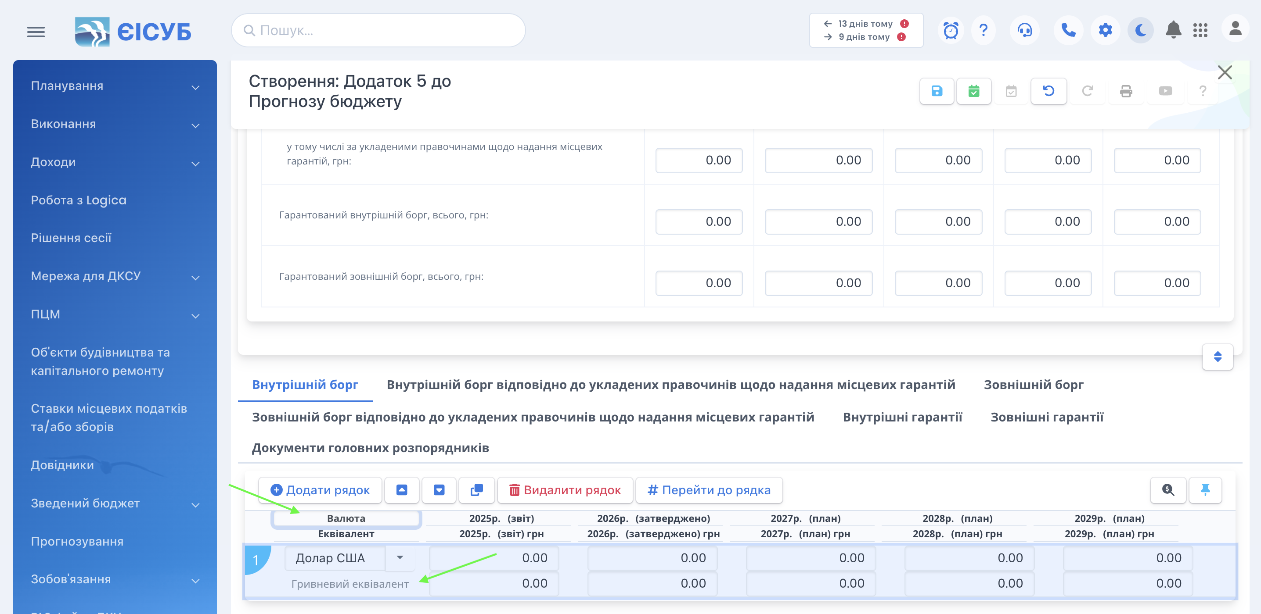Redo the last change
This screenshot has width=1261, height=614.
tap(1087, 91)
